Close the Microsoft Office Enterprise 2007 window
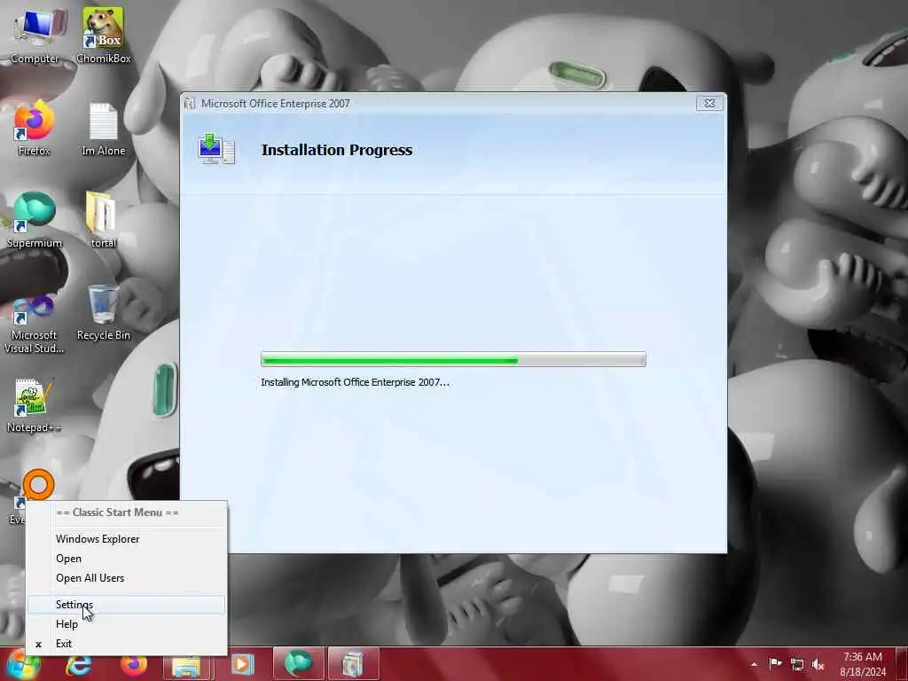The image size is (908, 681). point(709,103)
